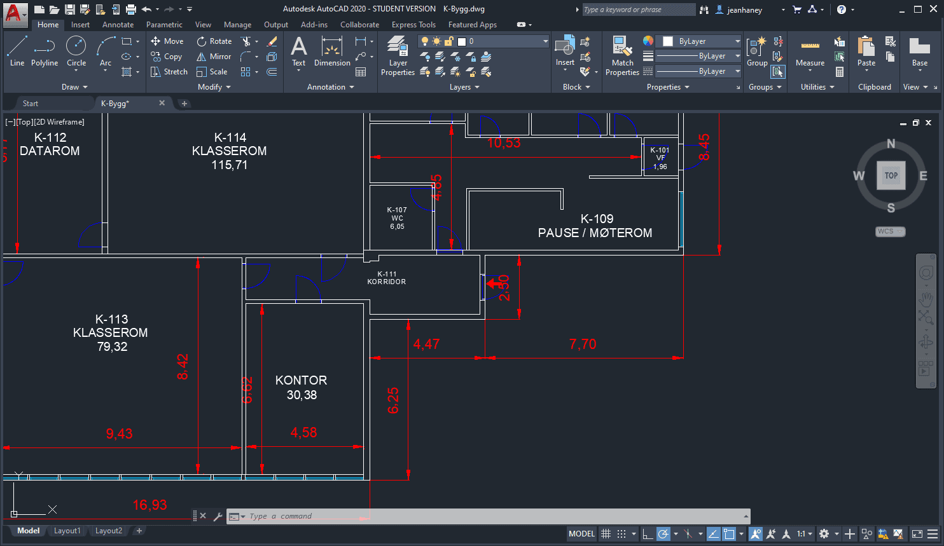
Task: Click the MODEL status bar button
Action: pyautogui.click(x=581, y=534)
